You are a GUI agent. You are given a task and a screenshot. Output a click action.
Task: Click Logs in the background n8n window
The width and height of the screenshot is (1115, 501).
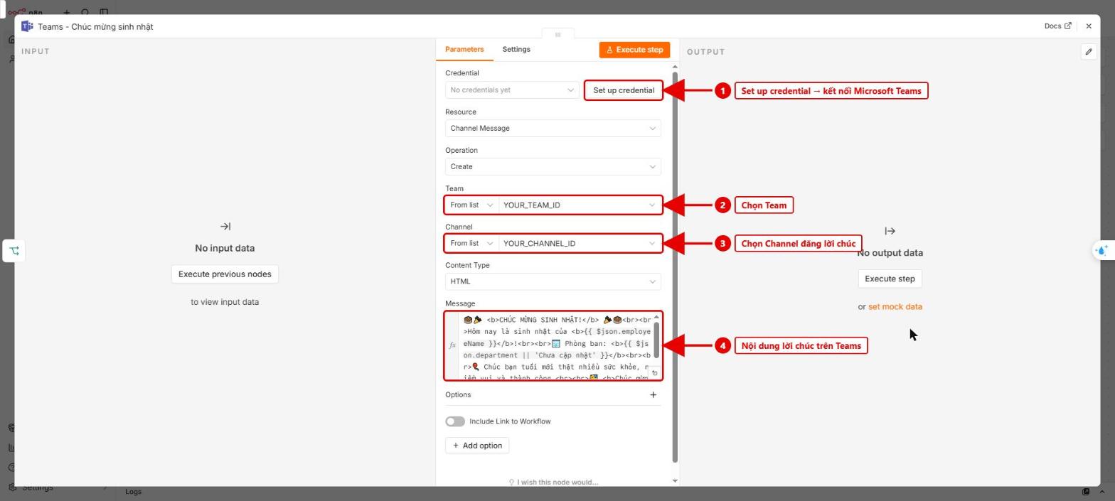tap(133, 491)
